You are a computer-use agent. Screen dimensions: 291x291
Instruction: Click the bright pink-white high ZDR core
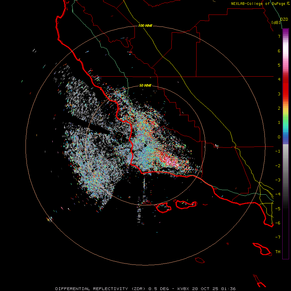click(x=170, y=161)
